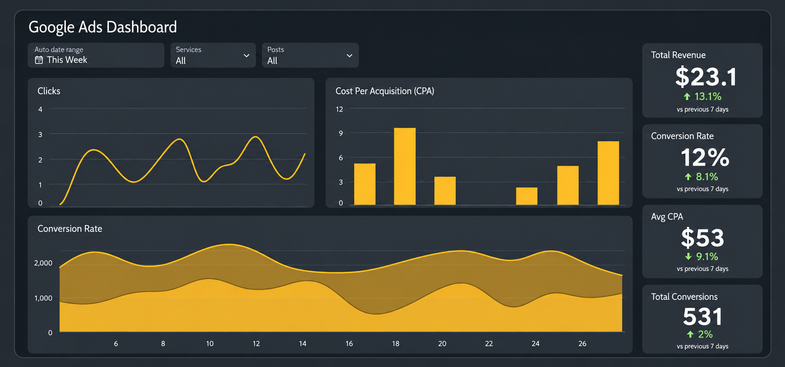
Task: Click the $53 average CPA value
Action: tap(702, 238)
